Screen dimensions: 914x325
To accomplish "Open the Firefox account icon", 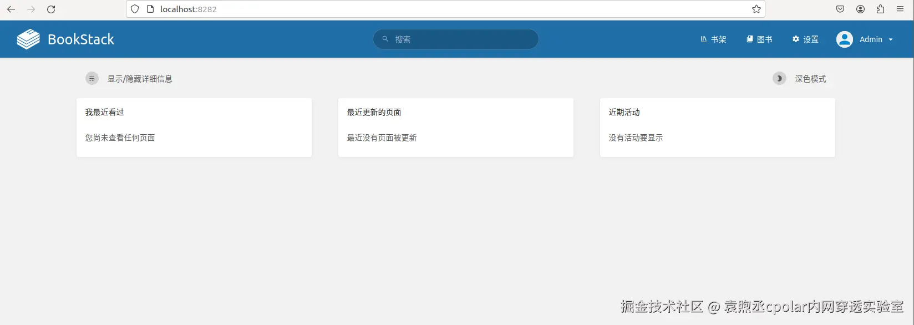I will (x=860, y=9).
